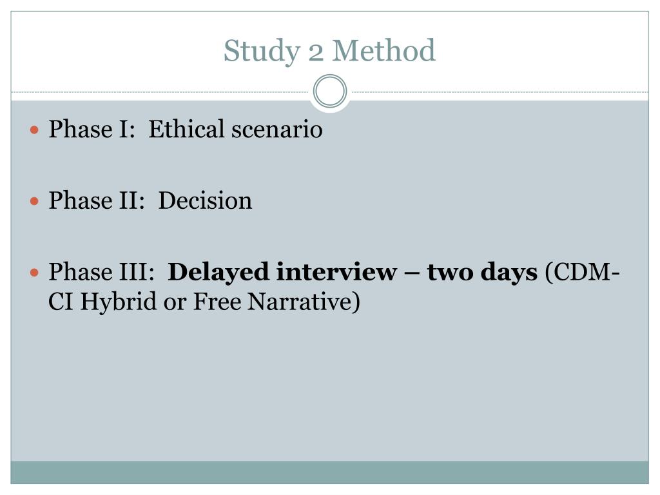Click the word "Study" in the title

click(x=262, y=52)
